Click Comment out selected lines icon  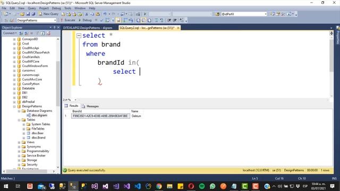156,20
